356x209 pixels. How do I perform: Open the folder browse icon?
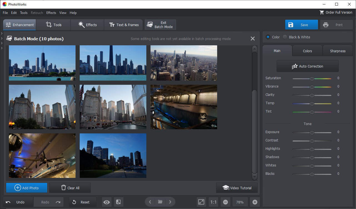click(160, 202)
